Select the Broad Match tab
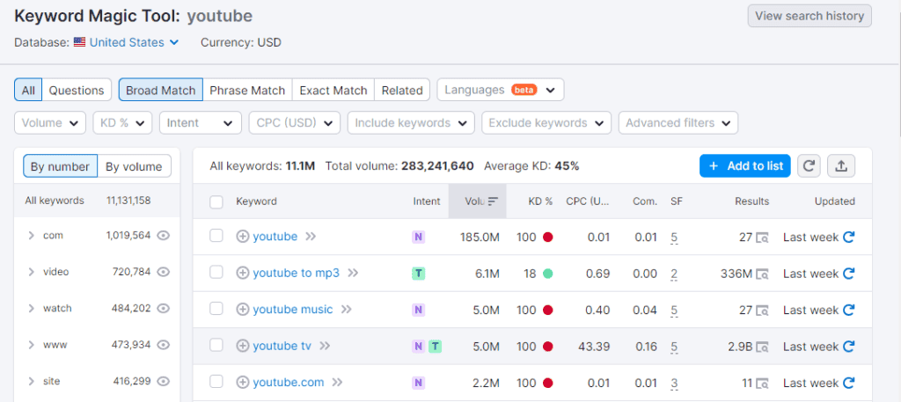Screen dimensions: 901x402 tap(161, 90)
